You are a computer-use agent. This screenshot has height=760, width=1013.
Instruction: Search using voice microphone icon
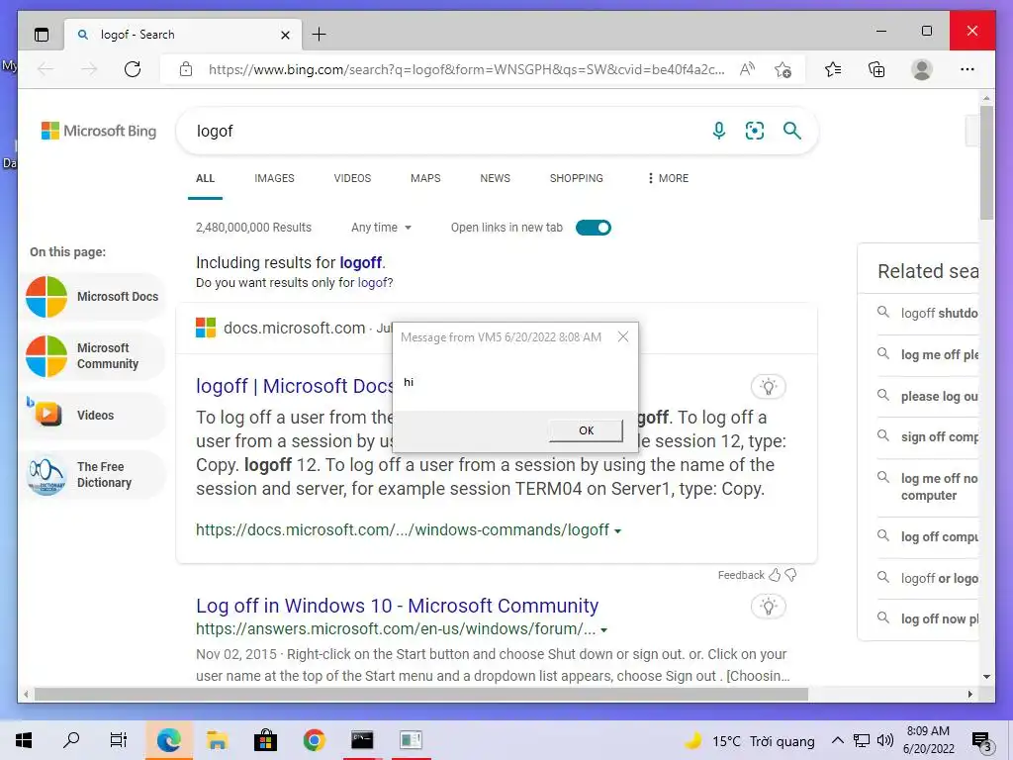718,131
